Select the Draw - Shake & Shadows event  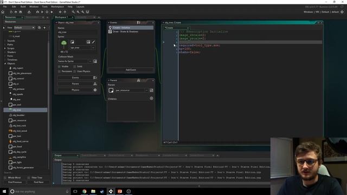[x=131, y=31]
